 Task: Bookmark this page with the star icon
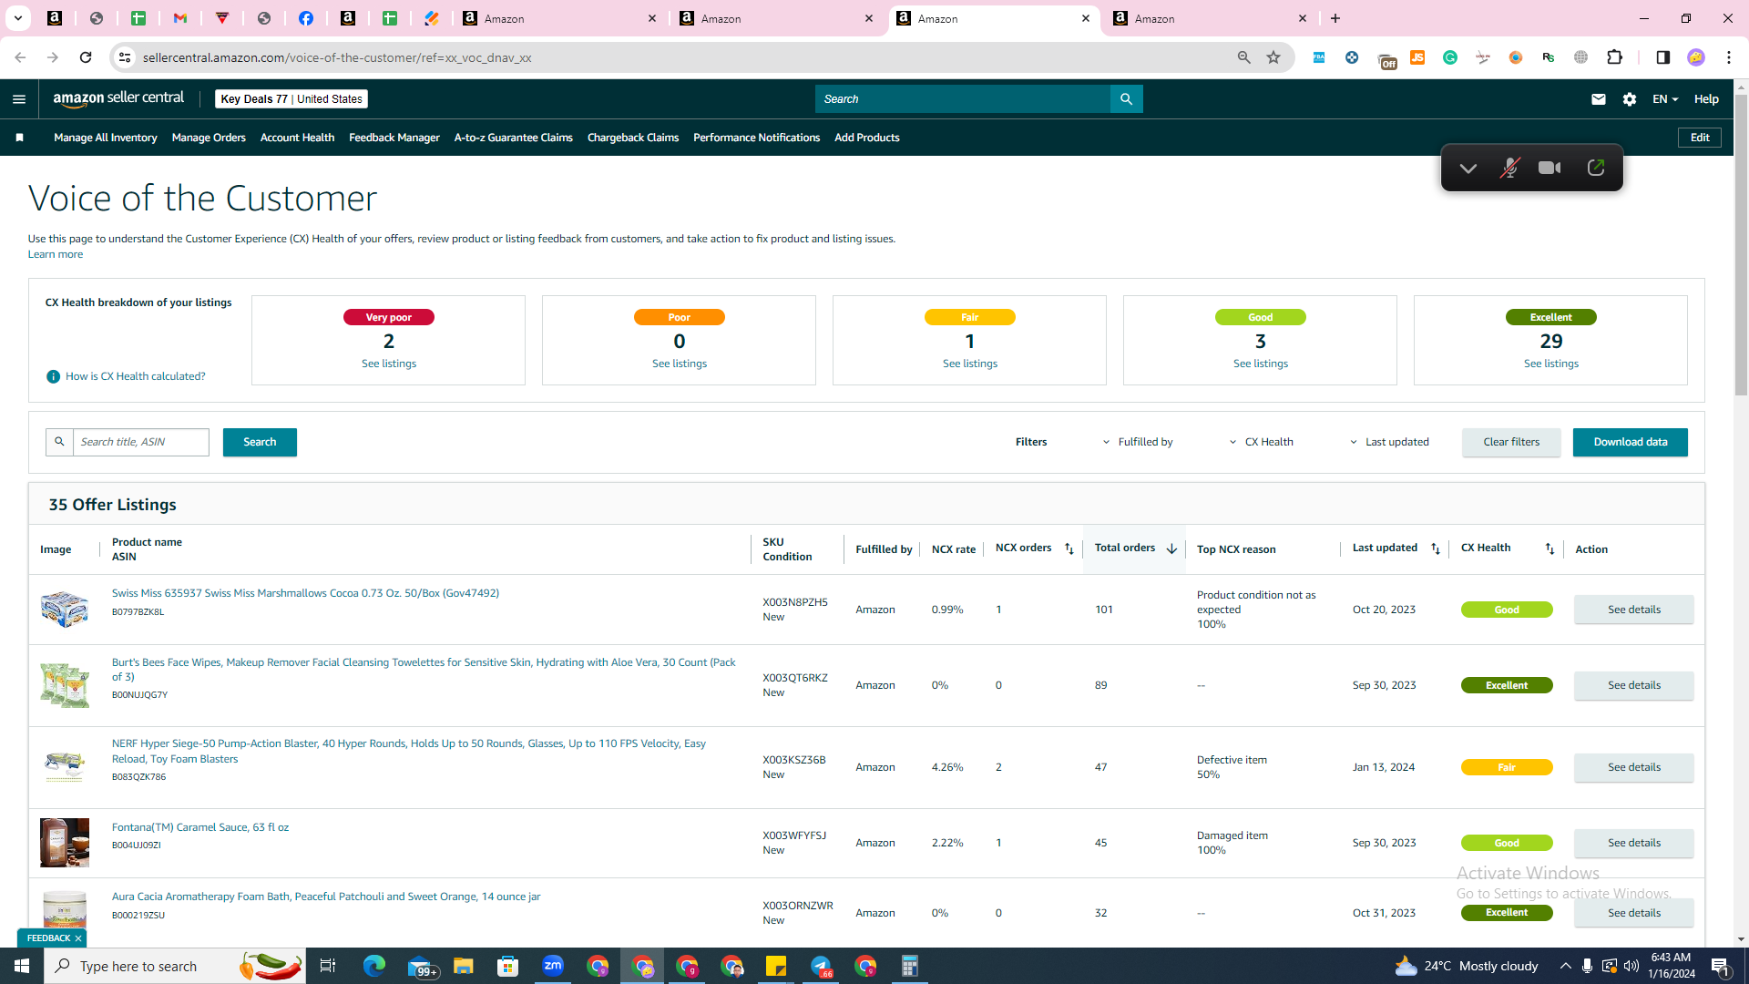[x=1273, y=57]
